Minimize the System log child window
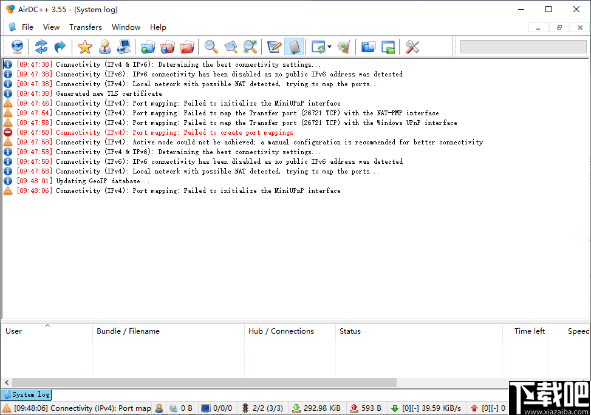Viewport: 591px width, 415px height. [x=538, y=27]
